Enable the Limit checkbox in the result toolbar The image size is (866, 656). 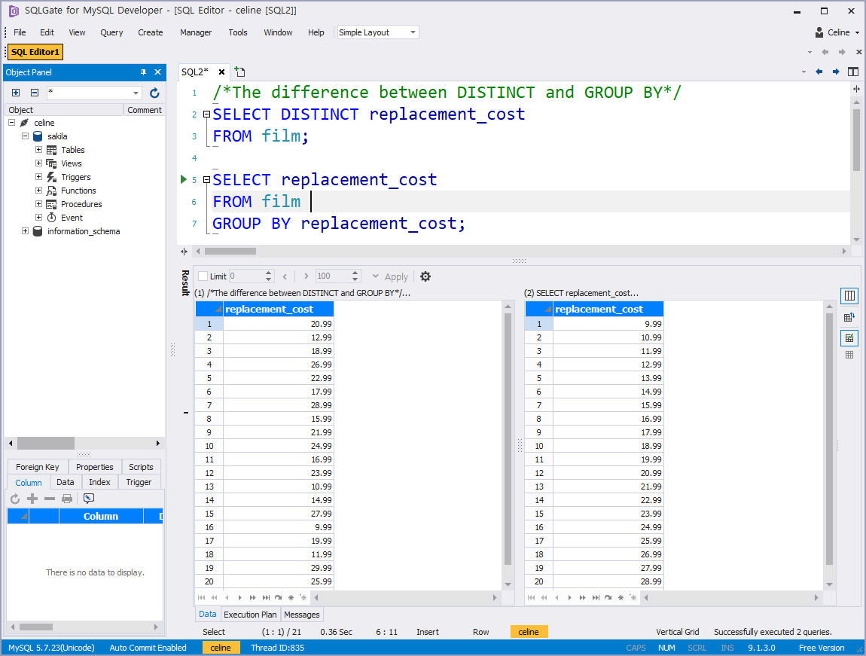click(201, 276)
